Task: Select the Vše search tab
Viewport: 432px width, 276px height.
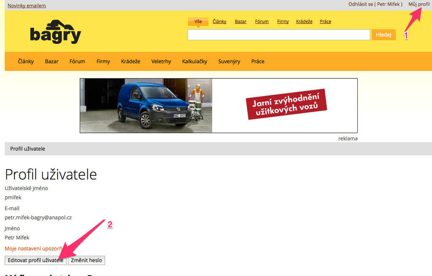Action: click(x=198, y=21)
